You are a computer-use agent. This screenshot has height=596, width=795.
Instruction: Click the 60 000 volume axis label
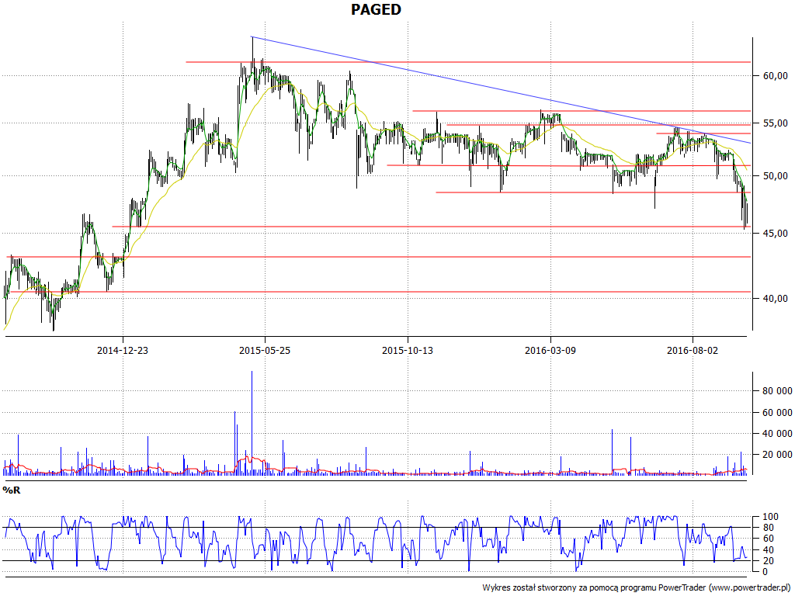[x=777, y=413]
